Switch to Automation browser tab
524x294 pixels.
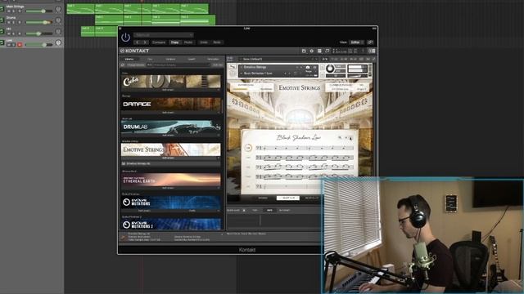[x=213, y=59]
